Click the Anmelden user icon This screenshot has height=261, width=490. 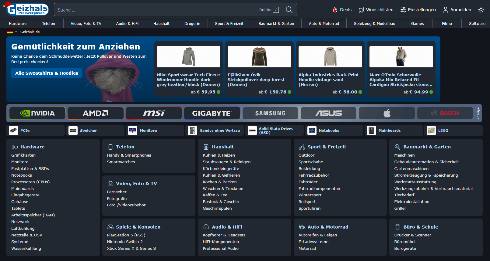click(445, 10)
